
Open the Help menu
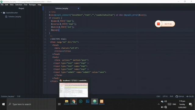(x=39, y=5)
